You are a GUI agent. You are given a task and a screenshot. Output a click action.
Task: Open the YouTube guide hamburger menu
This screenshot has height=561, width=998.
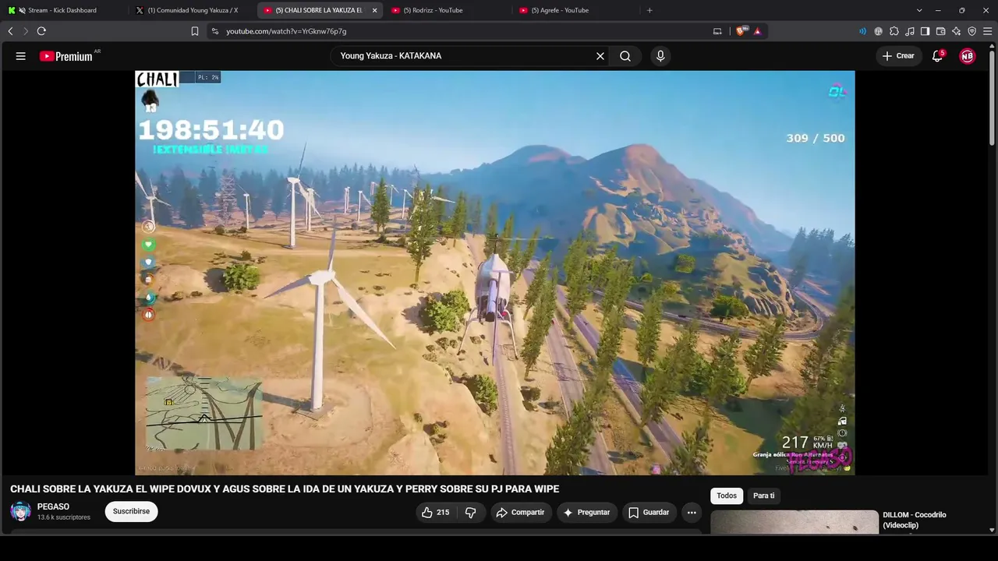[21, 56]
